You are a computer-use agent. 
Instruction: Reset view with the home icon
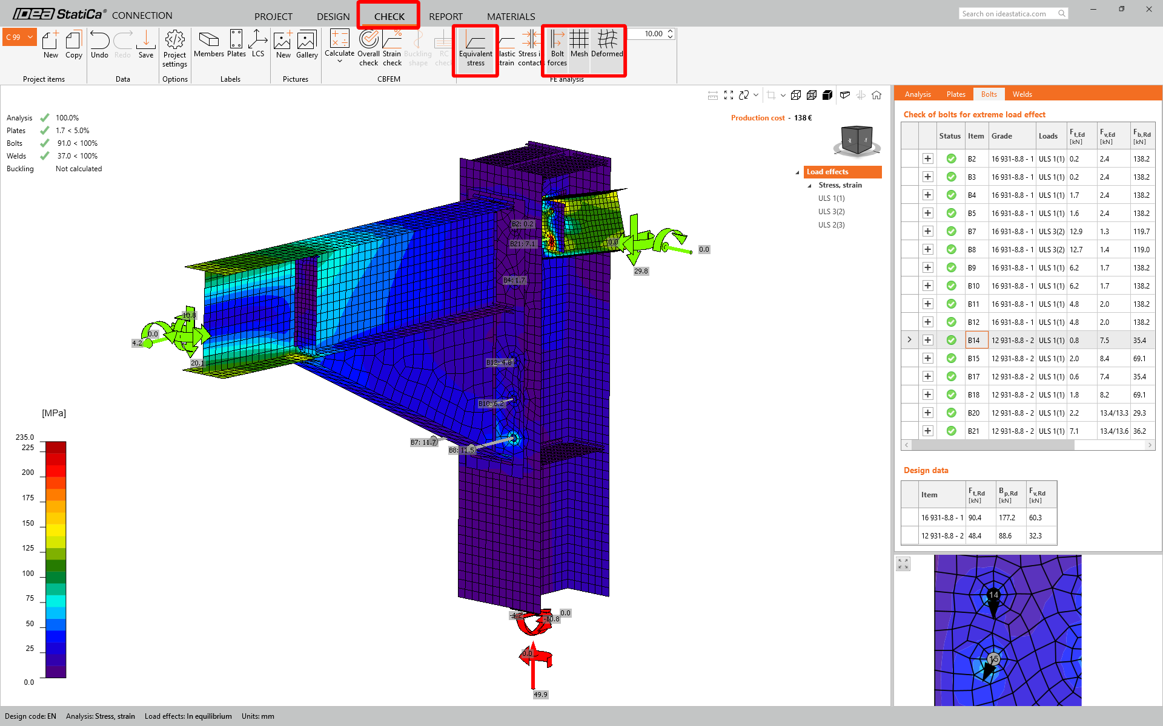point(876,95)
